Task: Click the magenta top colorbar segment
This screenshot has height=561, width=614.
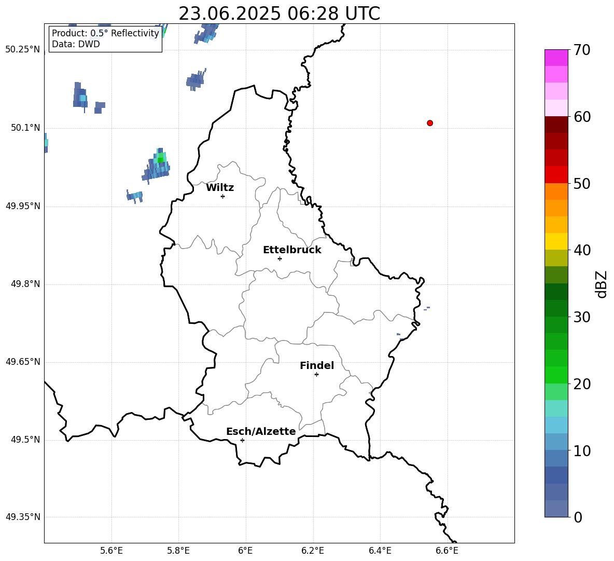Action: point(556,58)
